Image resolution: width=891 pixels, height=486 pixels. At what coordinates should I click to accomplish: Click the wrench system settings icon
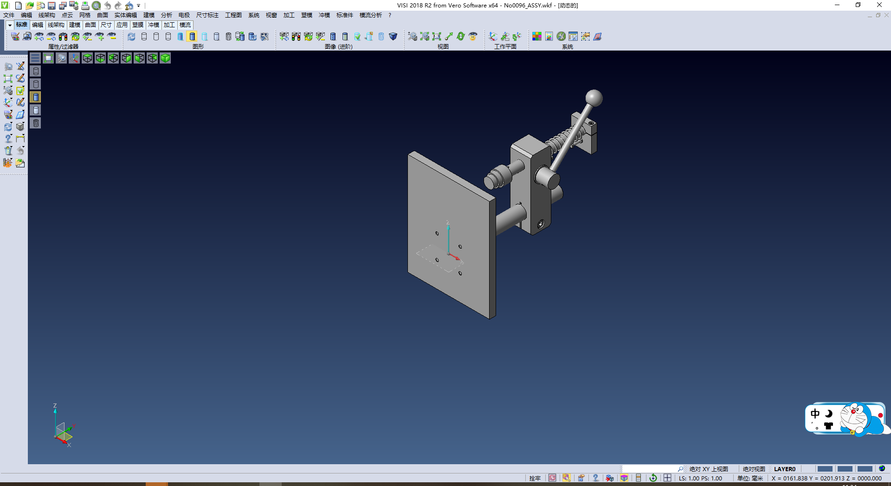tap(561, 37)
